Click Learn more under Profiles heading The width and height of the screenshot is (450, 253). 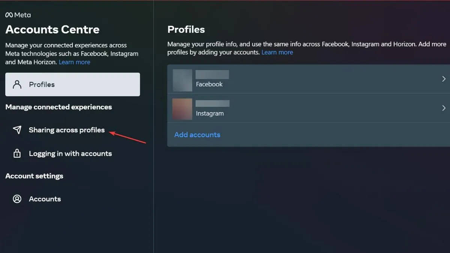pyautogui.click(x=277, y=52)
